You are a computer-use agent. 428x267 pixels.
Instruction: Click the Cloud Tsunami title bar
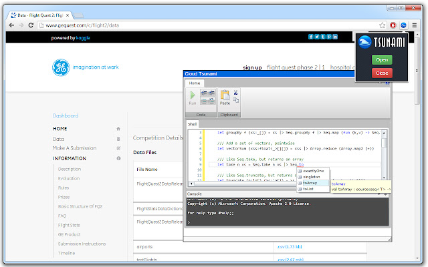(269, 74)
